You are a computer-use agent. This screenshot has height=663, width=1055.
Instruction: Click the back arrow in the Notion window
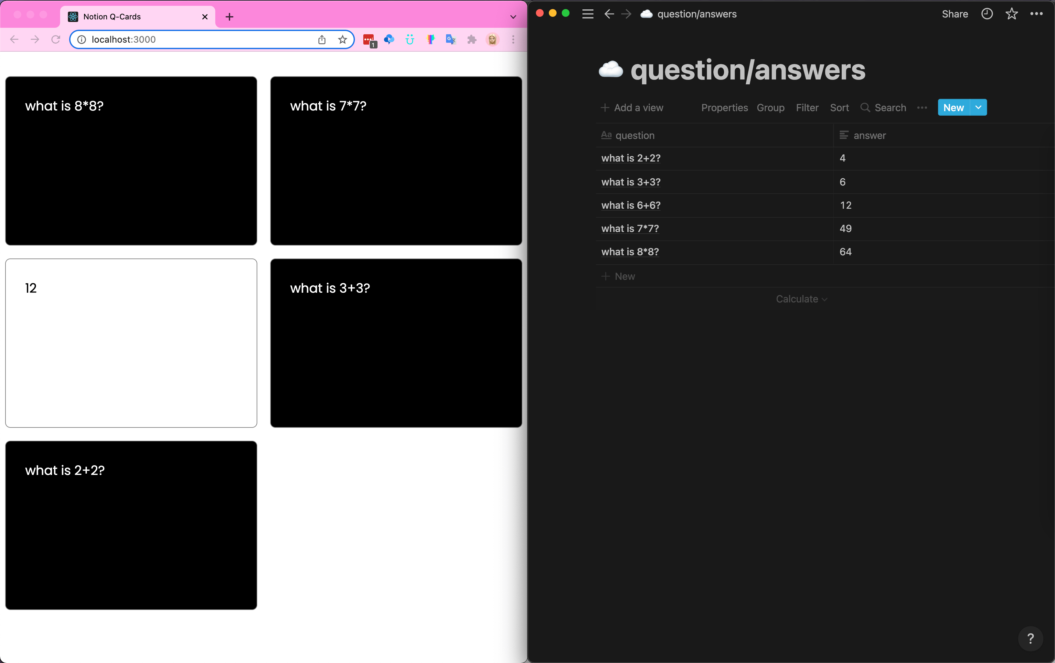pos(609,14)
